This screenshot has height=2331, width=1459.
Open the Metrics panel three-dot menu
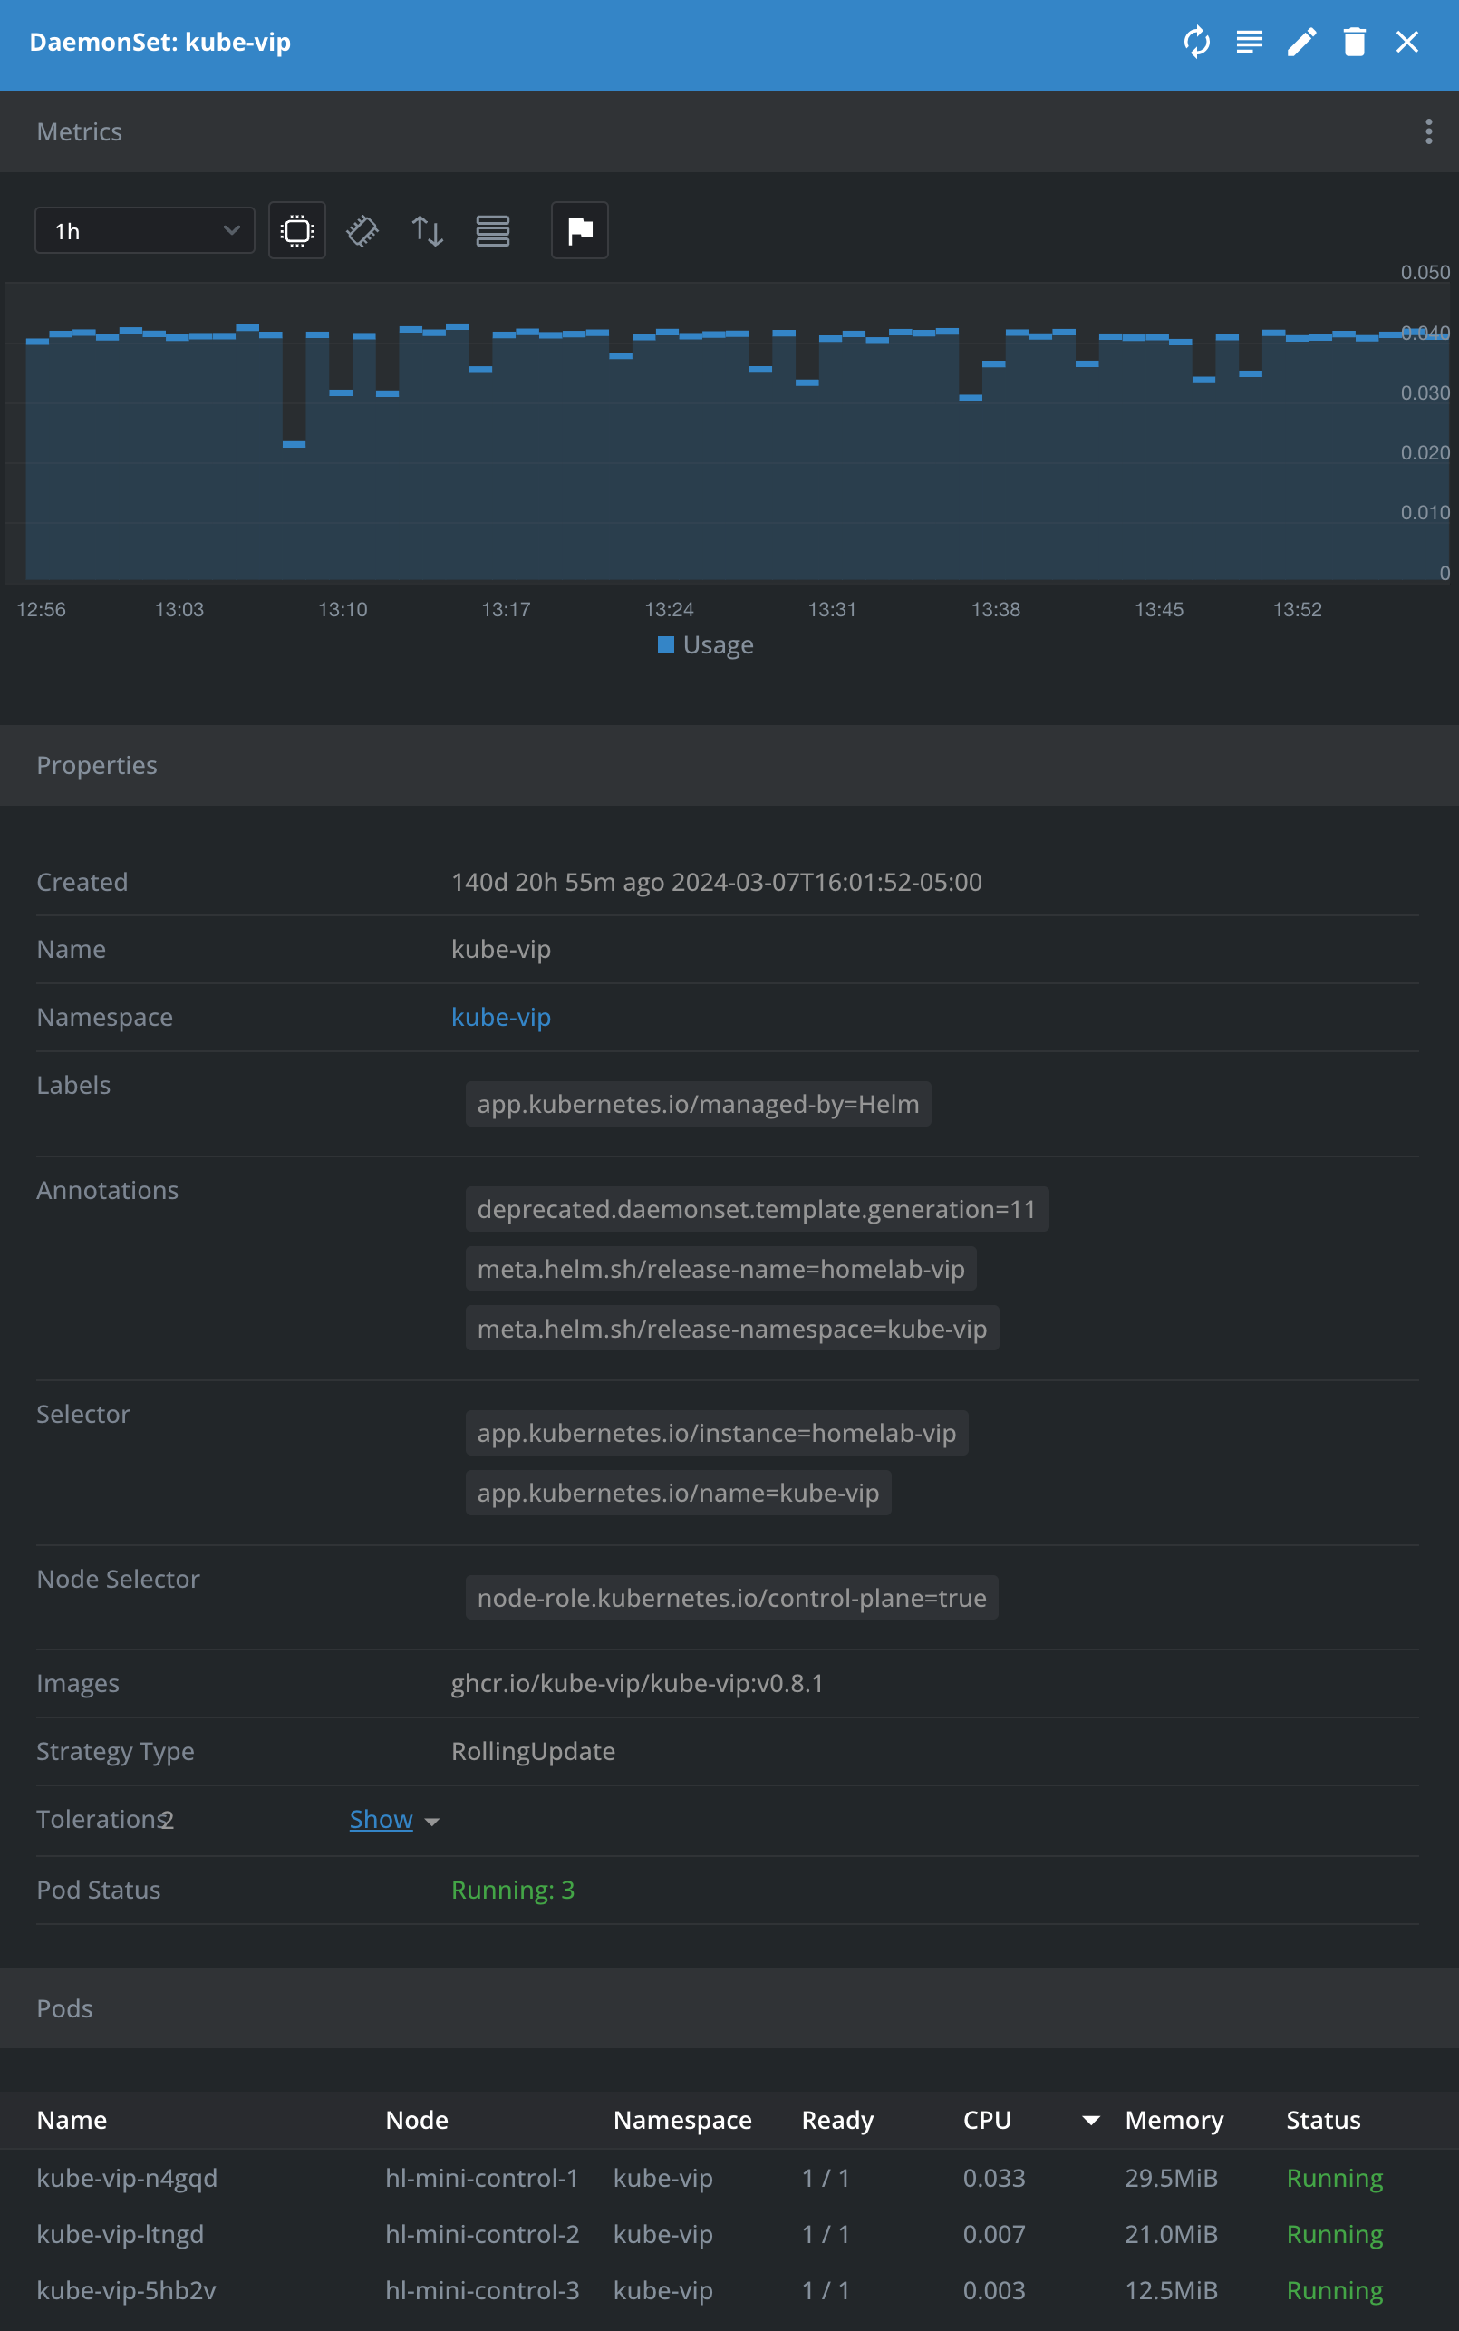coord(1427,131)
